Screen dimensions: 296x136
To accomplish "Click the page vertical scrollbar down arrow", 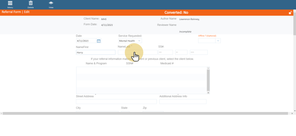I will 294,110.
